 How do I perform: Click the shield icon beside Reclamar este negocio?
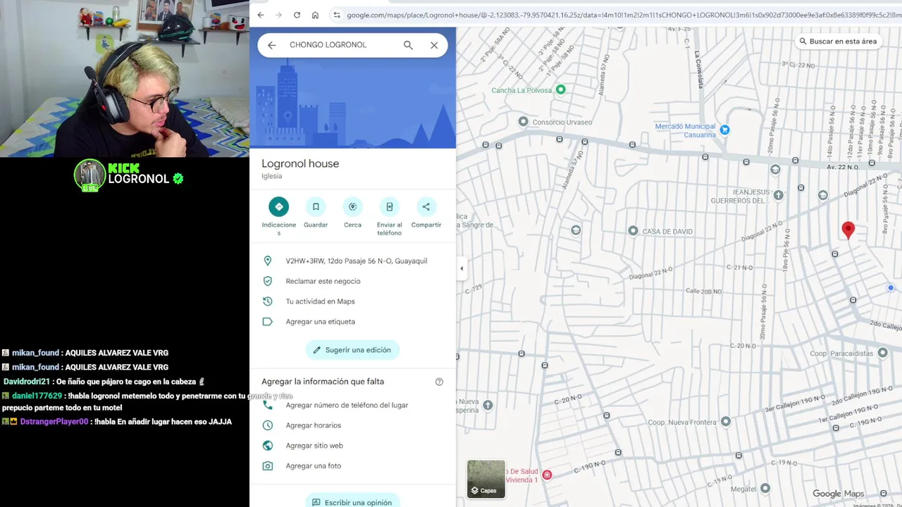[267, 281]
